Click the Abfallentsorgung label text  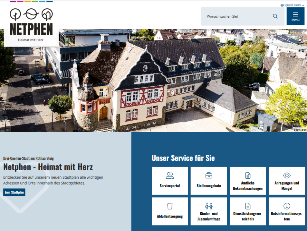170,216
